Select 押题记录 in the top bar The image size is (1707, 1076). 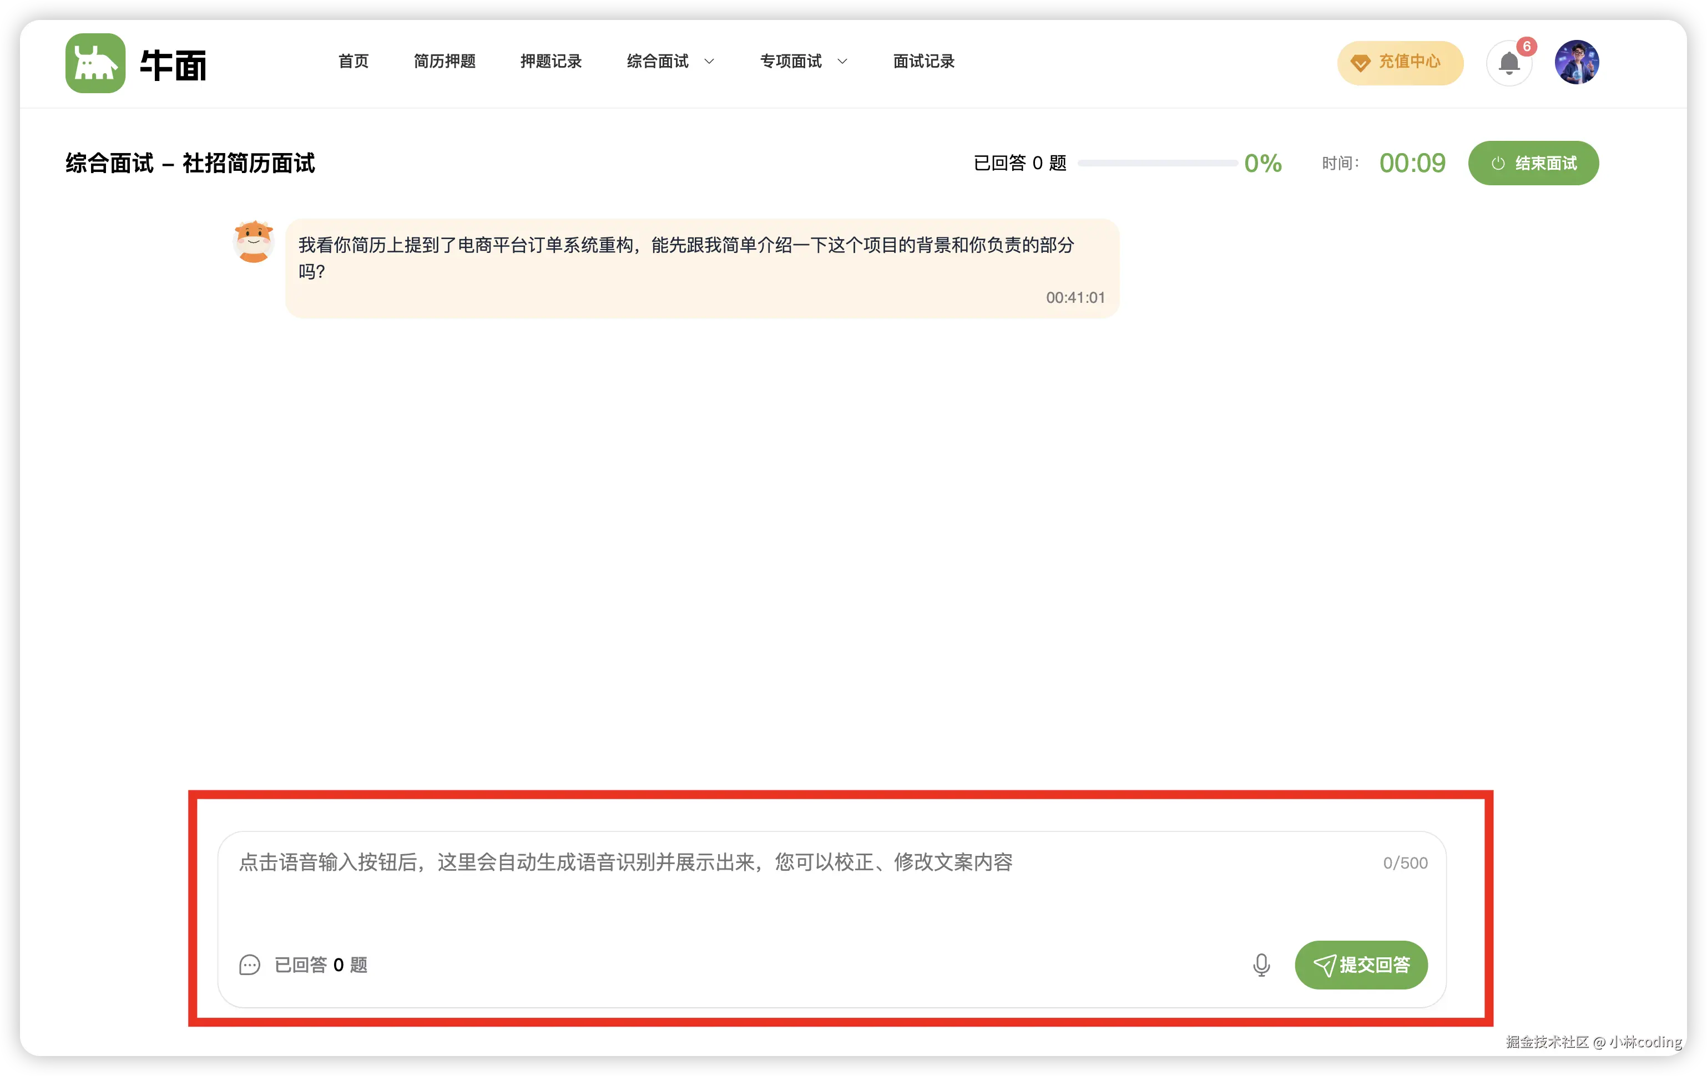coord(551,62)
